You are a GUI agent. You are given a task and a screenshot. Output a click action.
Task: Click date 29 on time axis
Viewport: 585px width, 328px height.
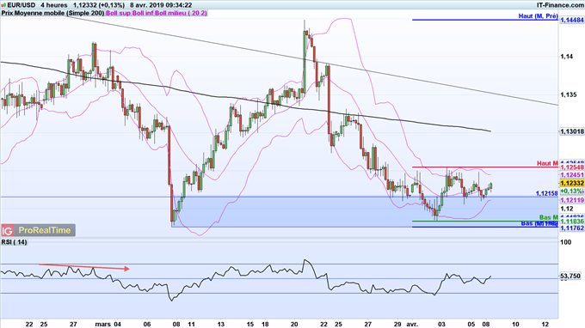397,325
